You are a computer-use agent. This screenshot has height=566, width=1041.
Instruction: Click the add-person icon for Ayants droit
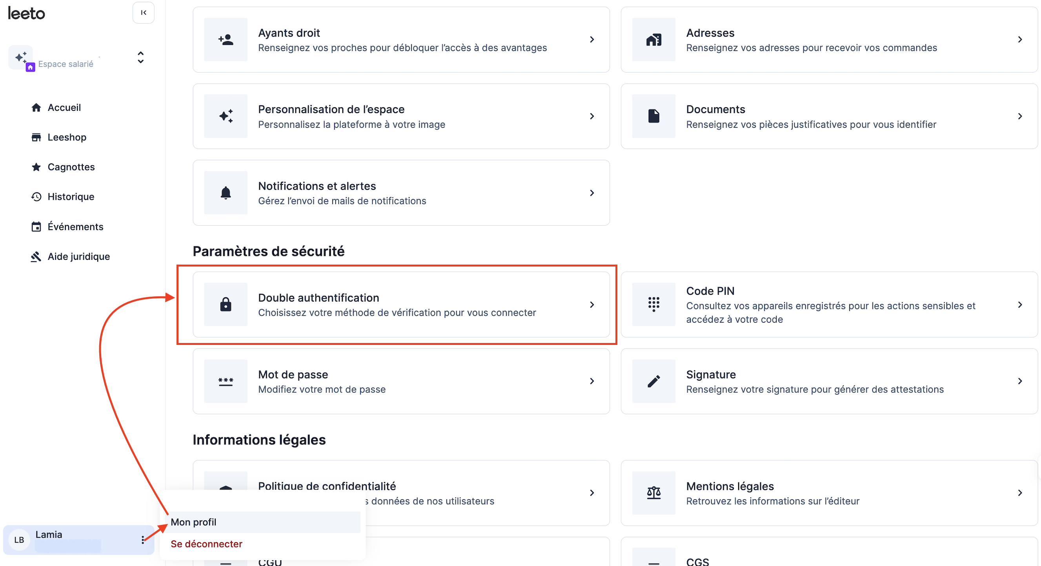point(226,40)
